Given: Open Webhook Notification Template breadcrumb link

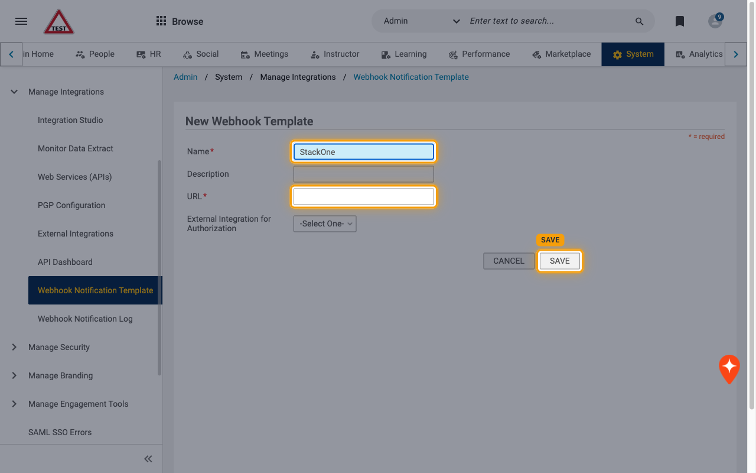Looking at the screenshot, I should (x=411, y=77).
